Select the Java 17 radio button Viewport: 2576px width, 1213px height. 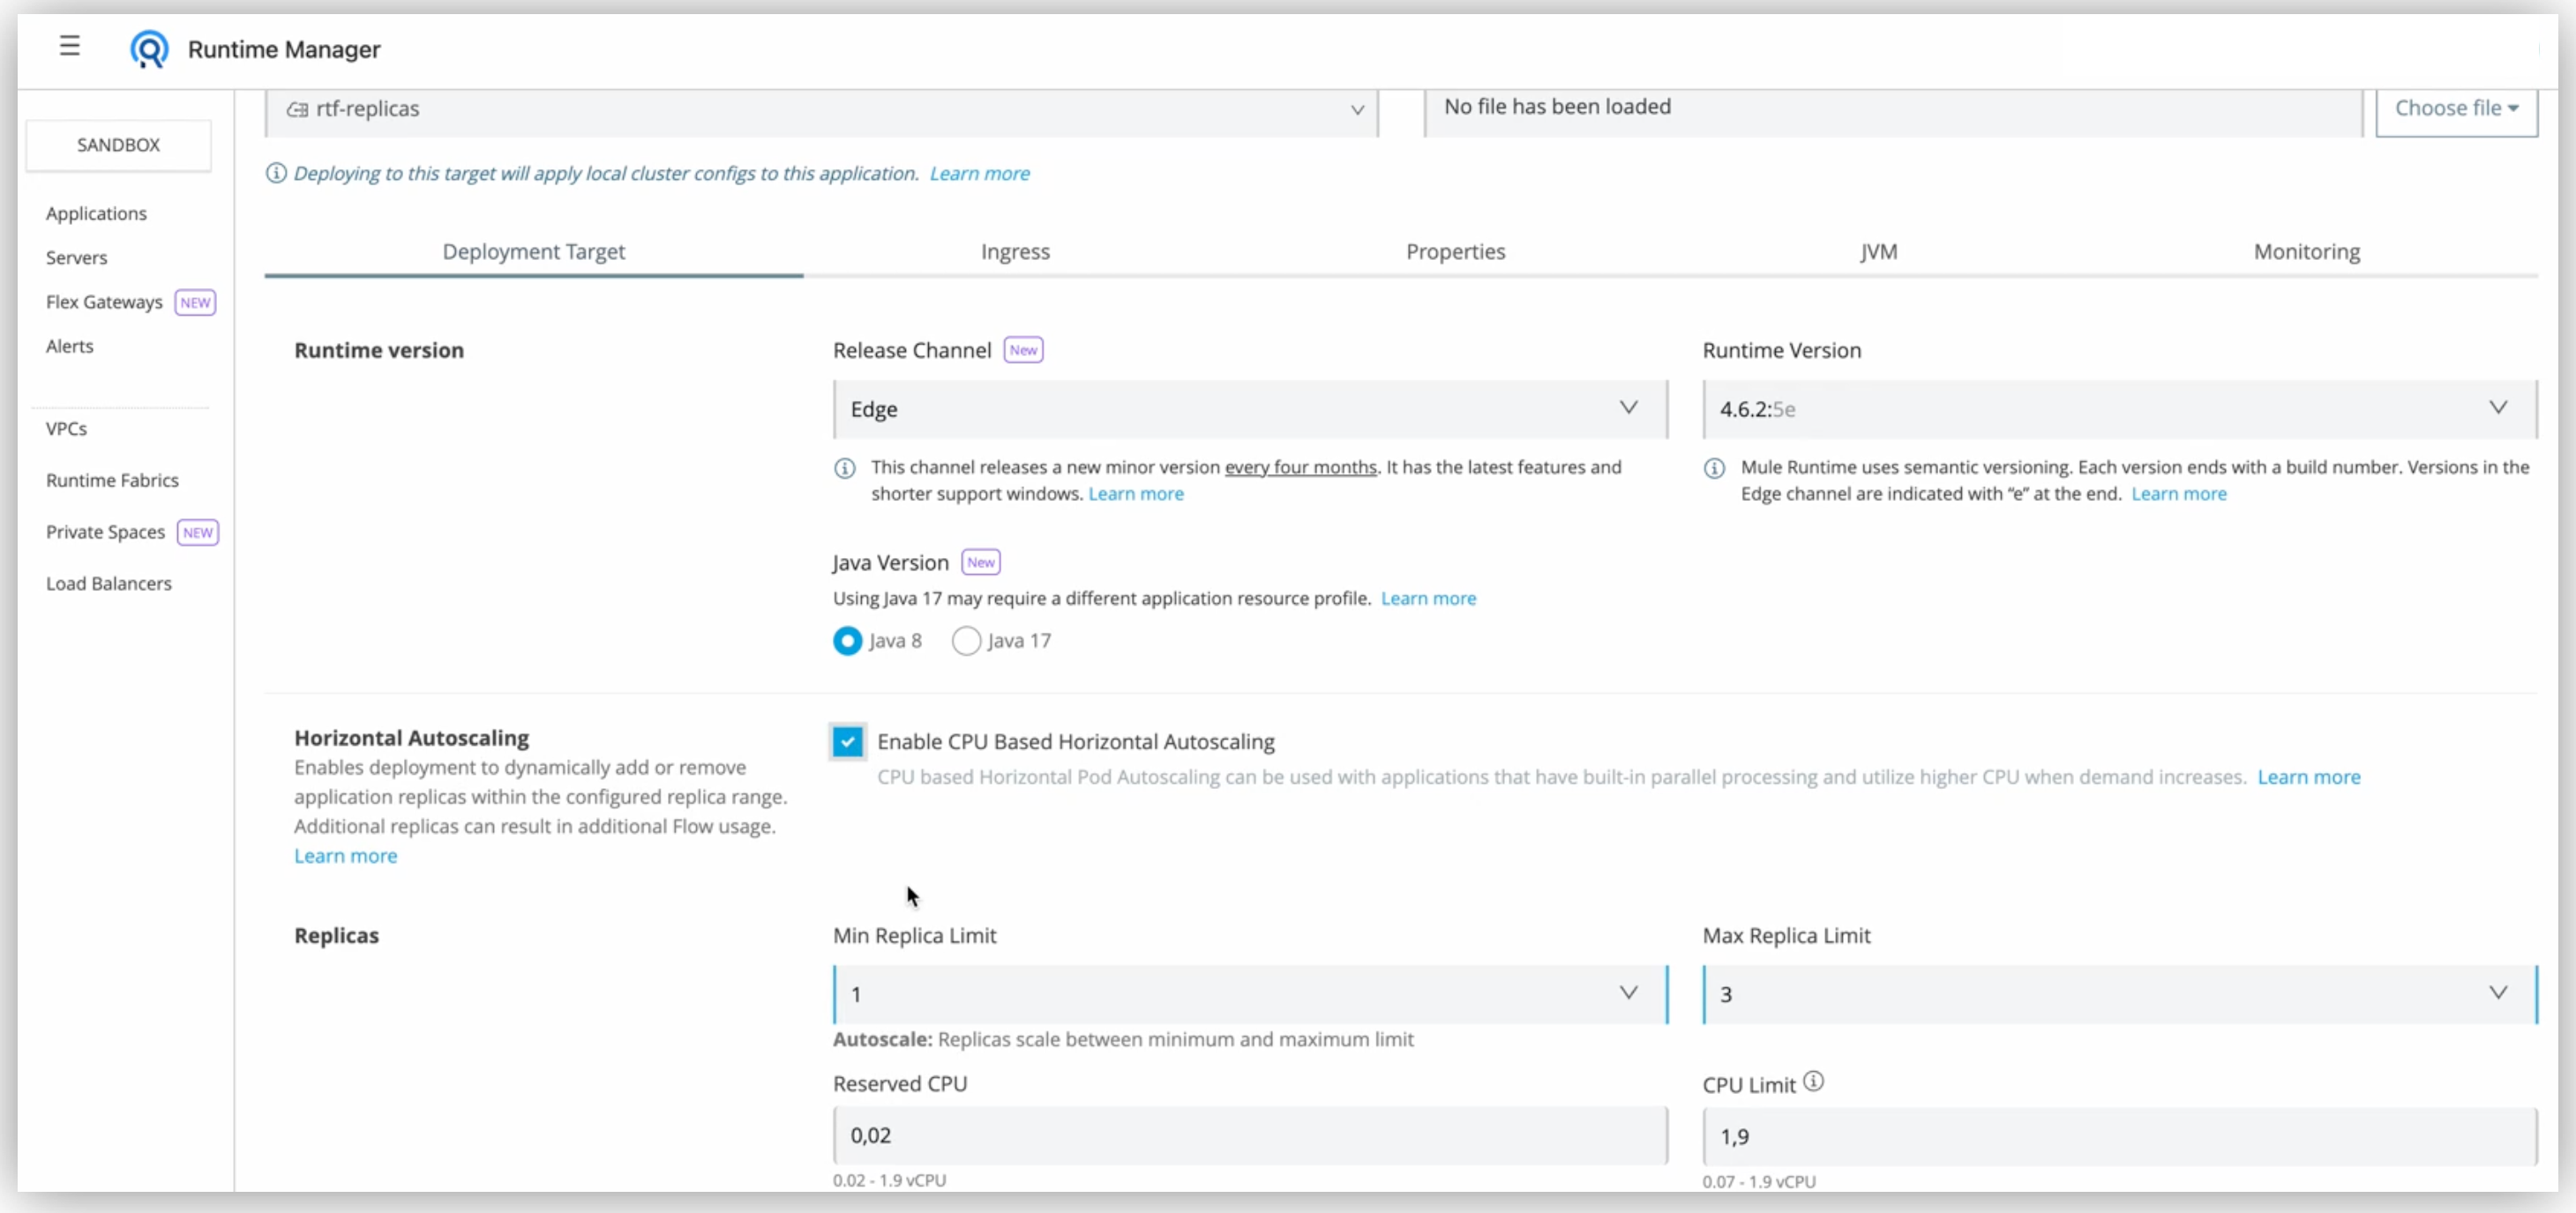[x=965, y=641]
